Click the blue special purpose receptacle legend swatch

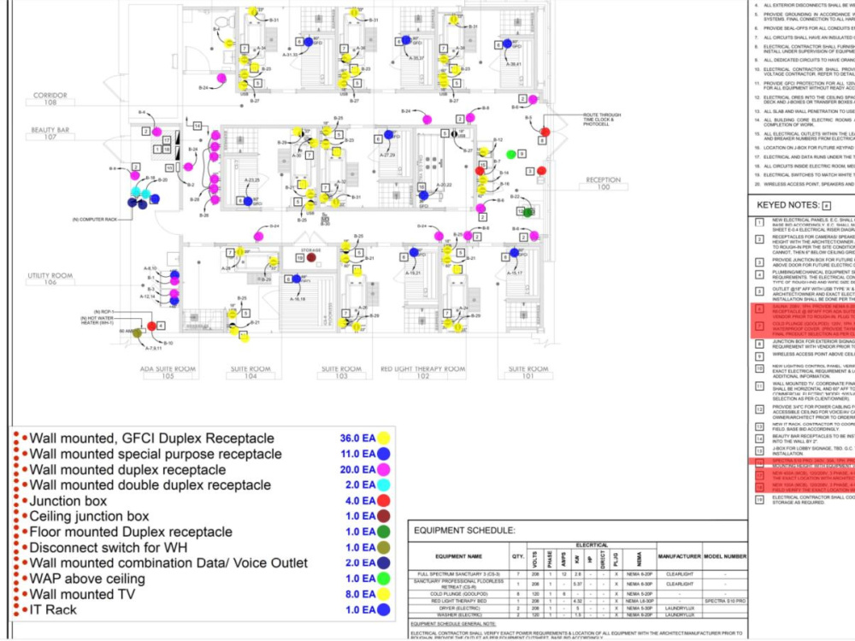pyautogui.click(x=384, y=454)
